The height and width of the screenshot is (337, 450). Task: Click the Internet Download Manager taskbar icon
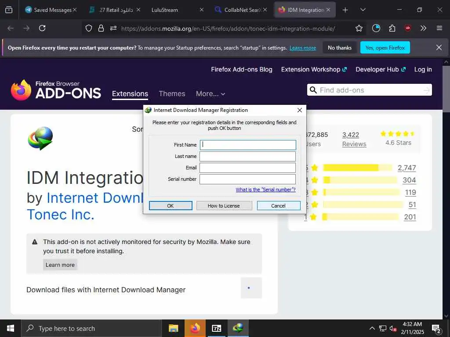pyautogui.click(x=238, y=328)
